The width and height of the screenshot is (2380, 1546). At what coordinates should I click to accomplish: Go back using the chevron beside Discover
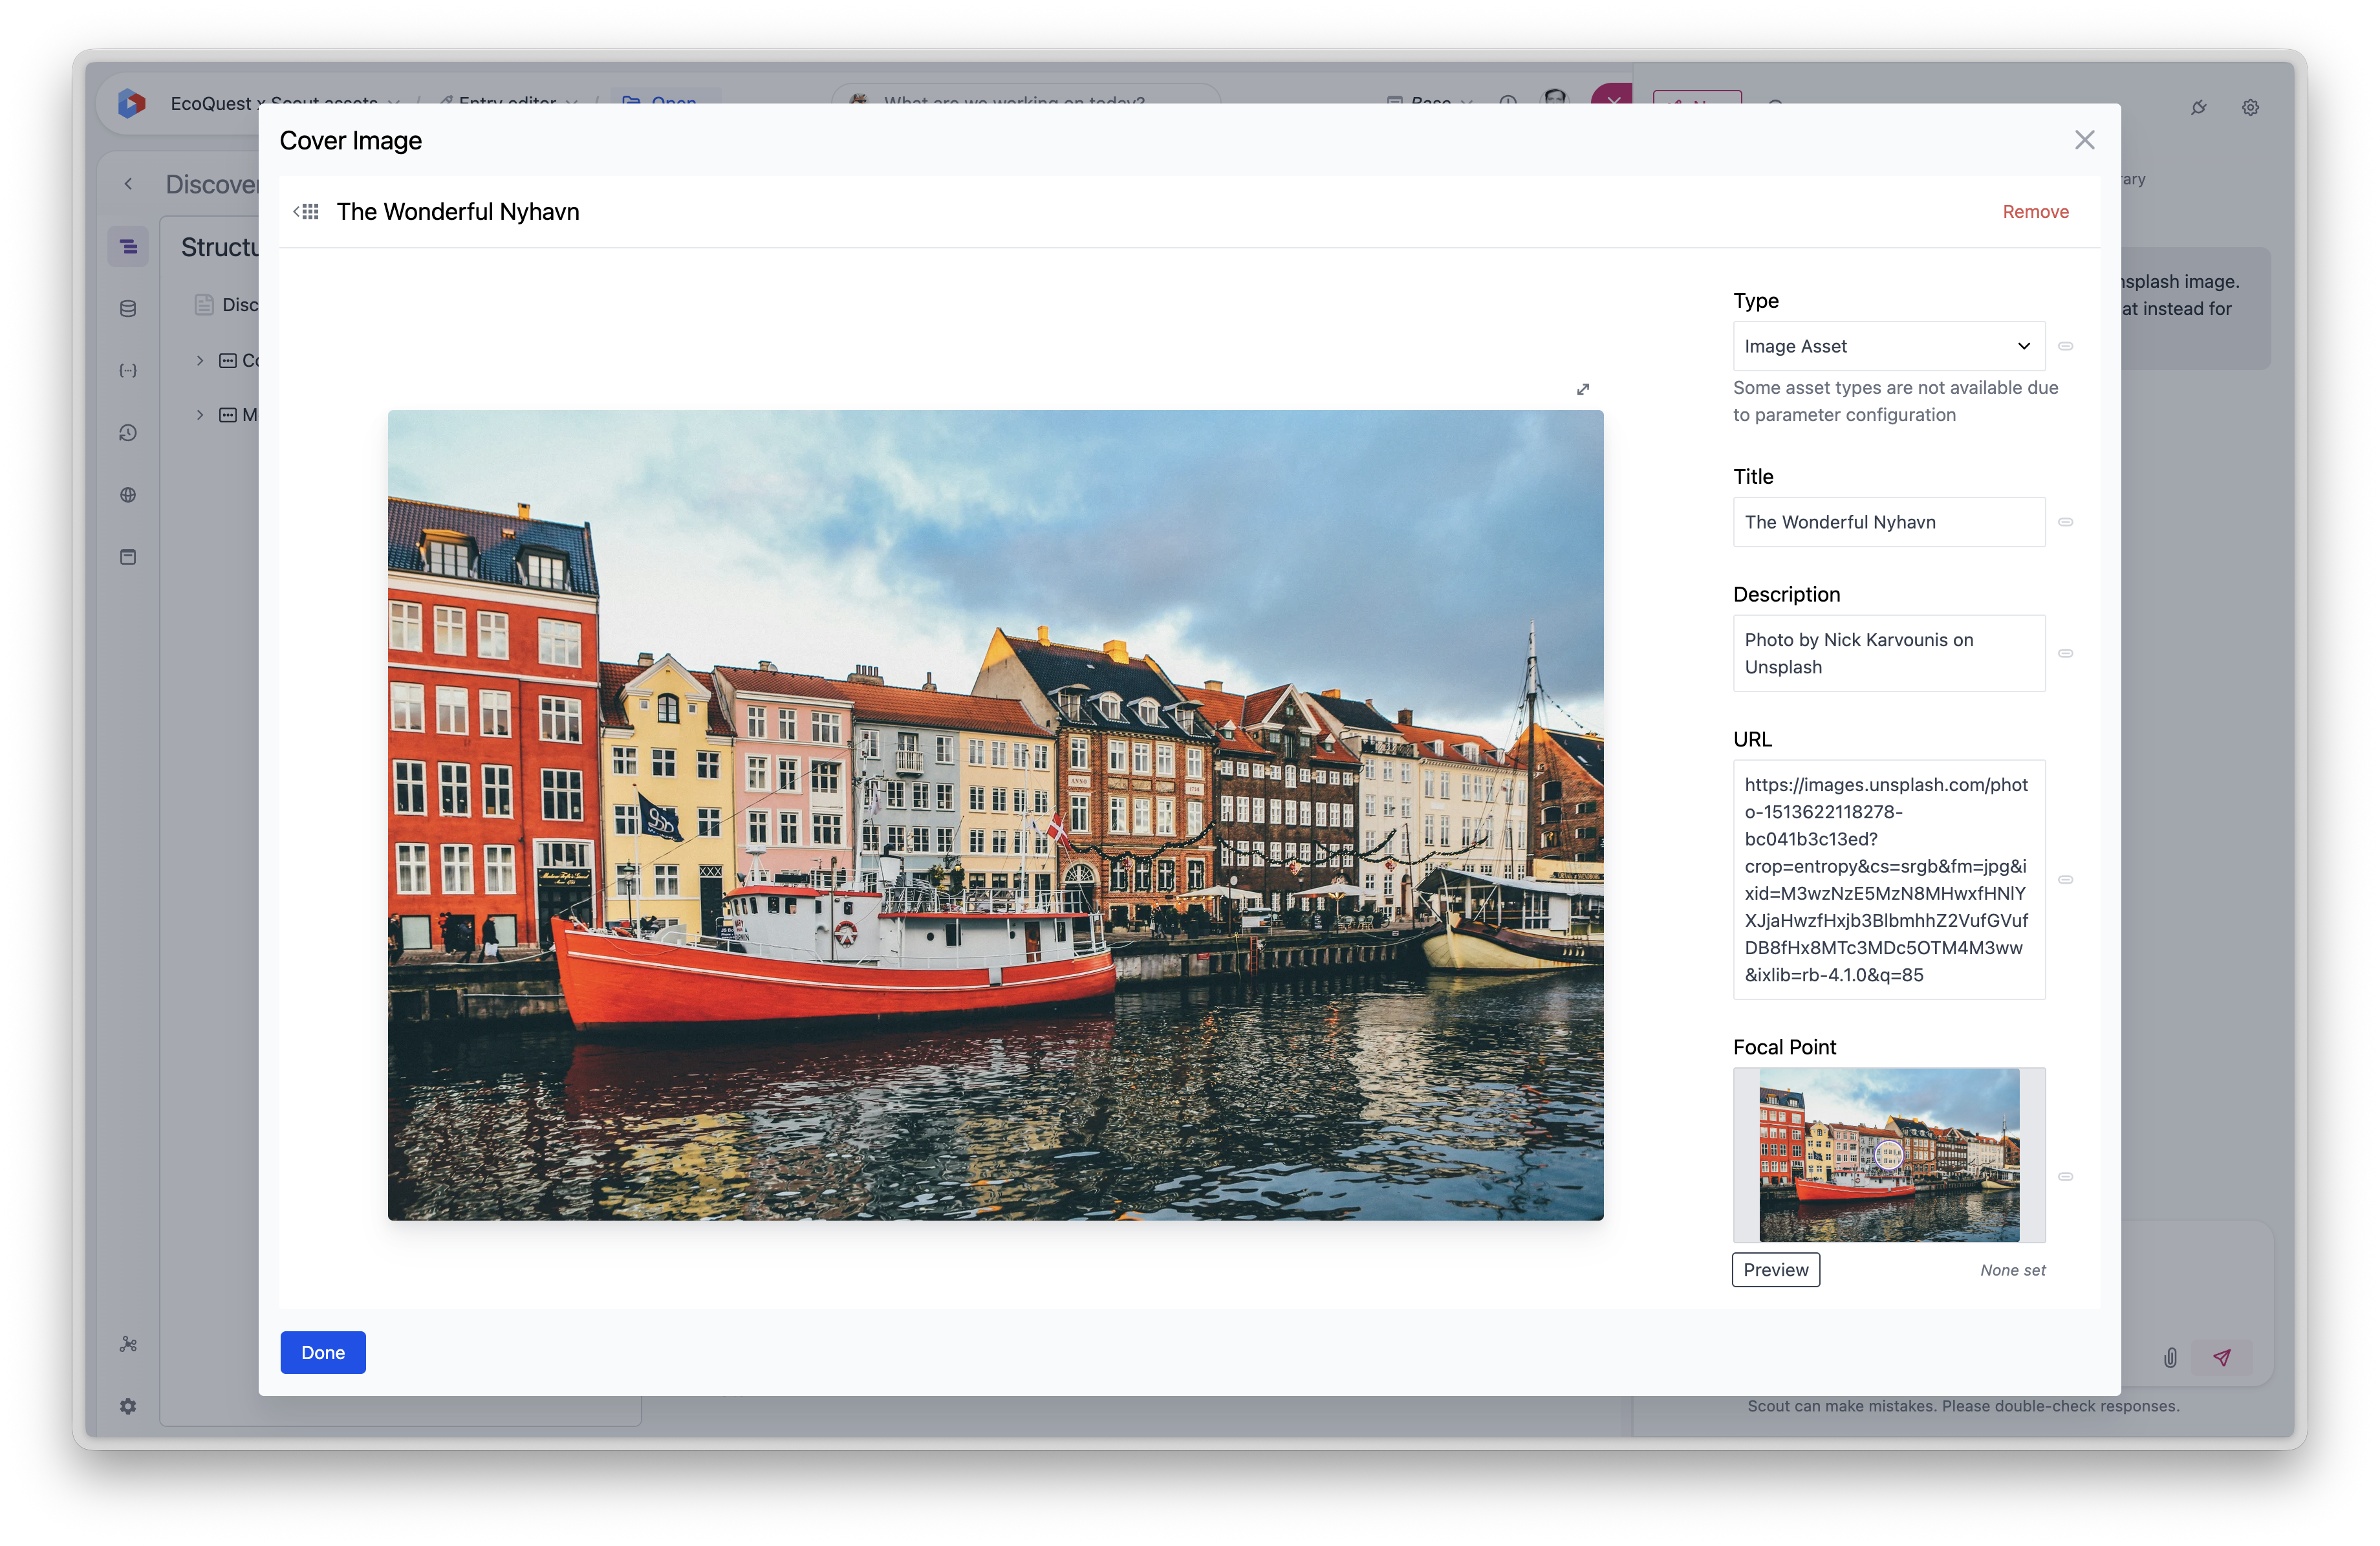click(x=128, y=184)
